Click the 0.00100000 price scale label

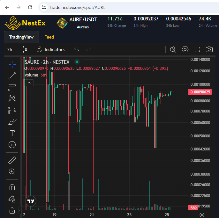[x=200, y=84]
